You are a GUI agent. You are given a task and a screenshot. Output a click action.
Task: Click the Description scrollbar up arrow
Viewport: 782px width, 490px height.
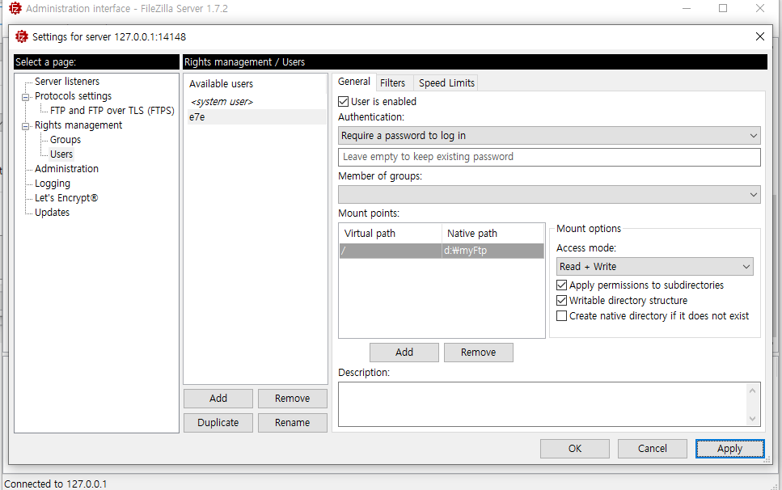[x=753, y=391]
